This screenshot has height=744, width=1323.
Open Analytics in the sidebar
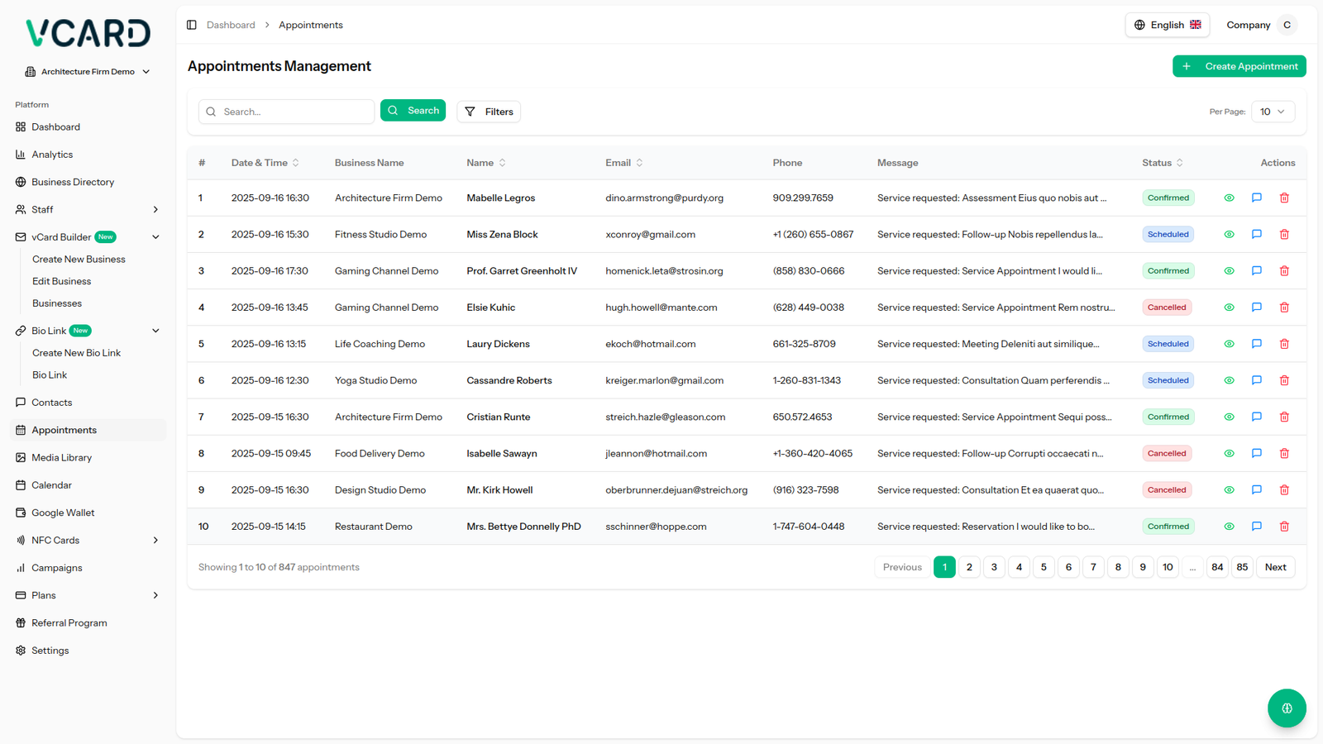(x=52, y=155)
